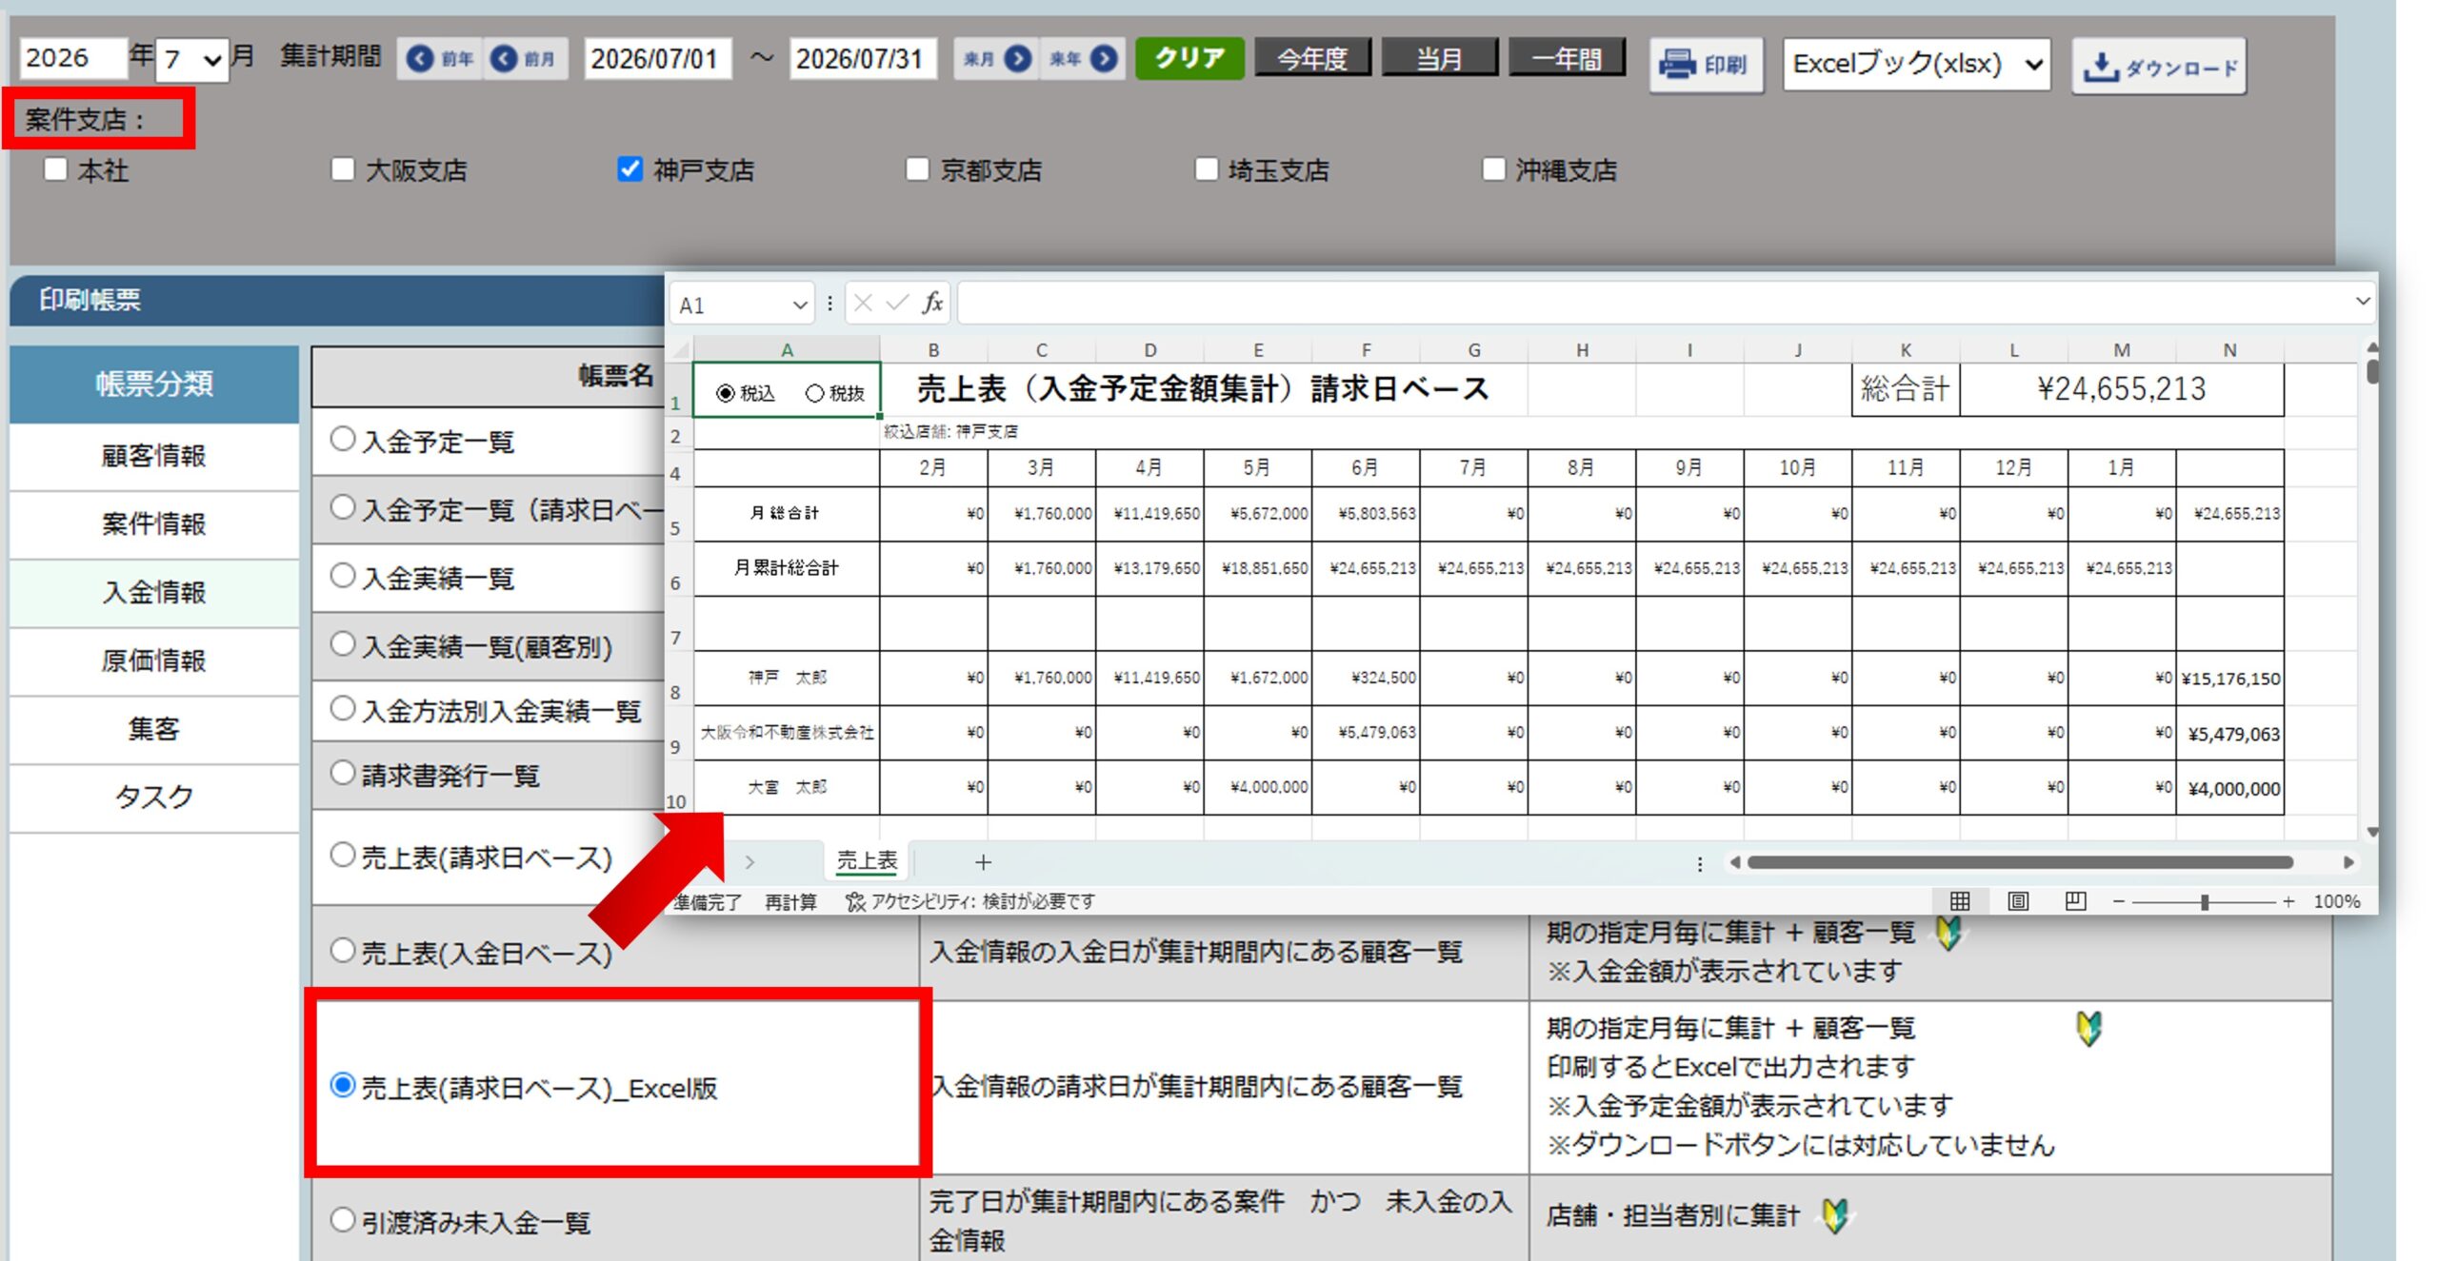Image resolution: width=2438 pixels, height=1261 pixels.
Task: Click the year input field showing 2026
Action: [x=72, y=58]
